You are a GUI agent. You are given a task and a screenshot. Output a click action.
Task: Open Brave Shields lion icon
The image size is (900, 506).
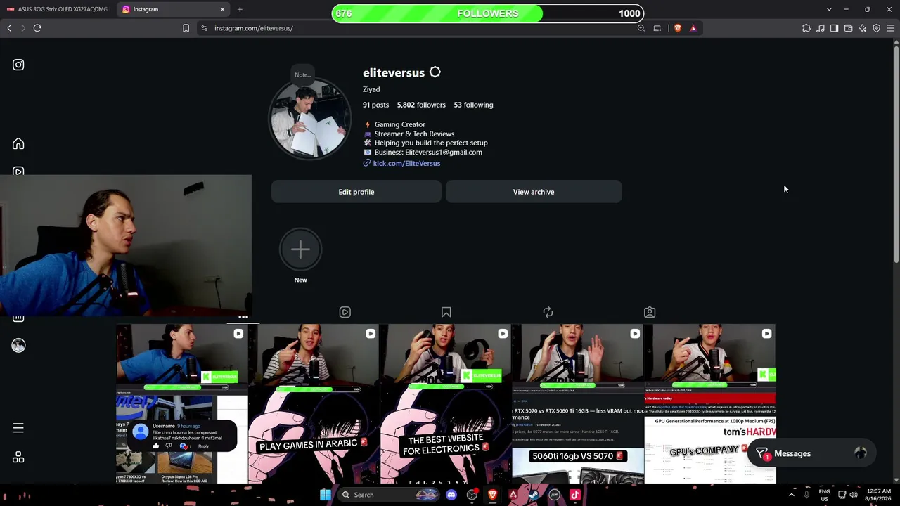(677, 28)
